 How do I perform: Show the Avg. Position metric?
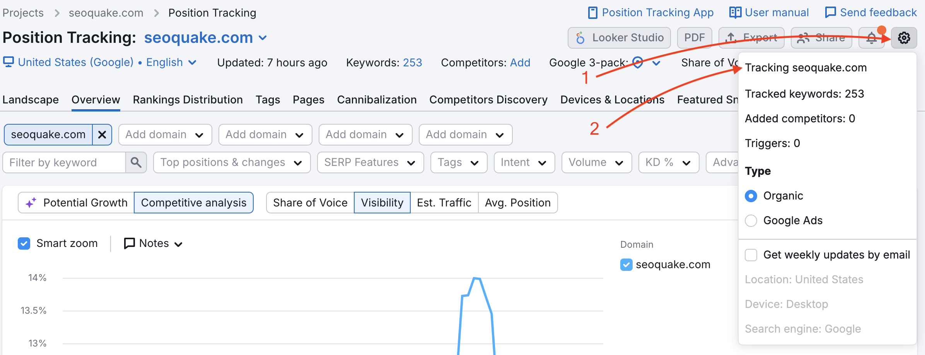pyautogui.click(x=518, y=203)
